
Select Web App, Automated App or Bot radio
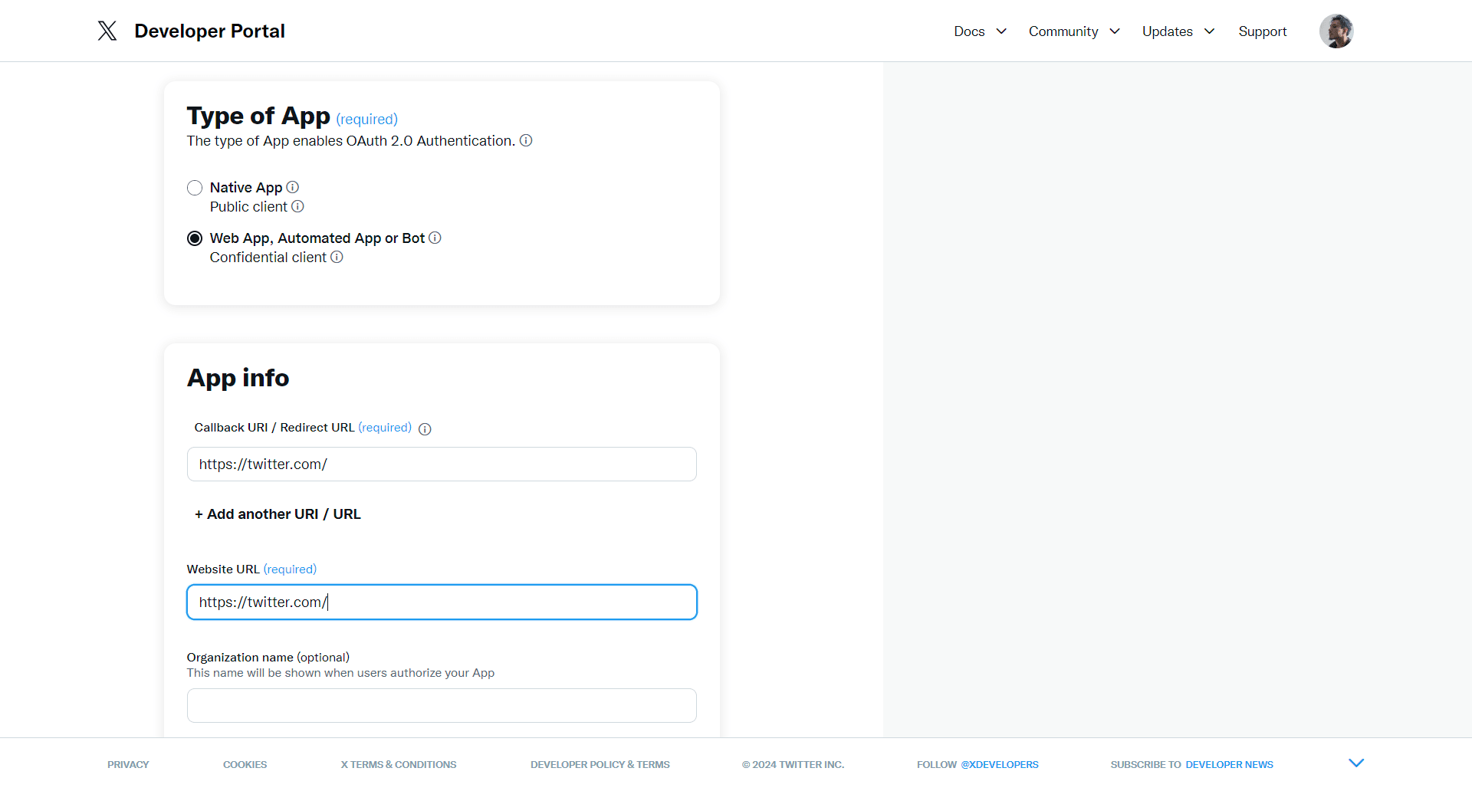pos(195,238)
